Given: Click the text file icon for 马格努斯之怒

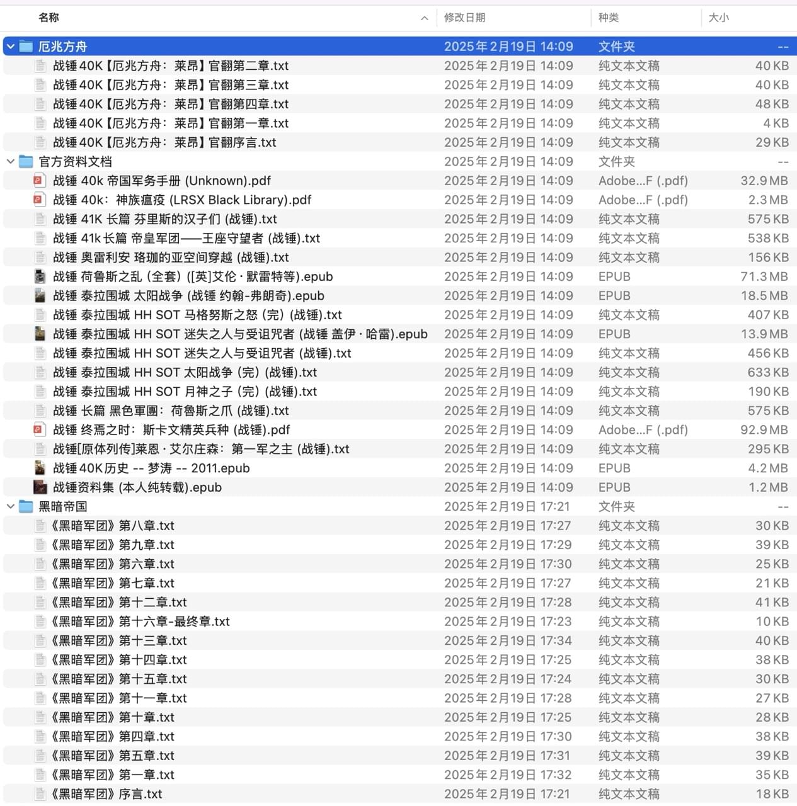Looking at the screenshot, I should point(40,315).
